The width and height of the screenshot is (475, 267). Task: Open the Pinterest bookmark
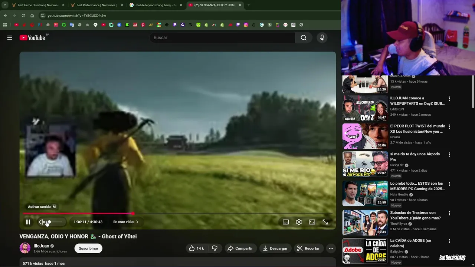point(143,25)
